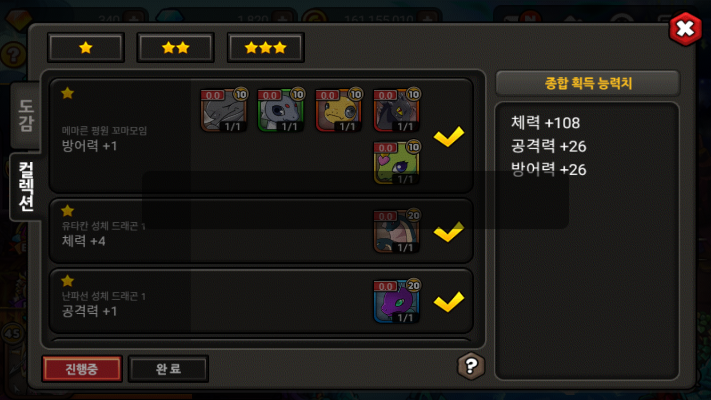This screenshot has height=400, width=711.
Task: Toggle checkmark for 난파선 성체 드래곤 1
Action: (x=449, y=302)
